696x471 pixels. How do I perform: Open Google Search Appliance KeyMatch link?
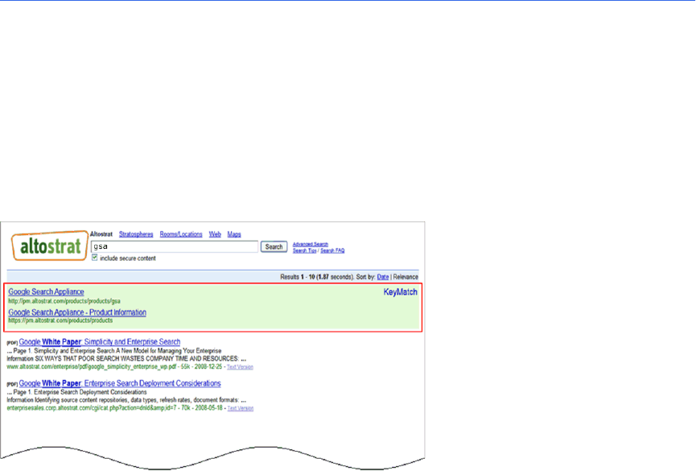coord(46,291)
